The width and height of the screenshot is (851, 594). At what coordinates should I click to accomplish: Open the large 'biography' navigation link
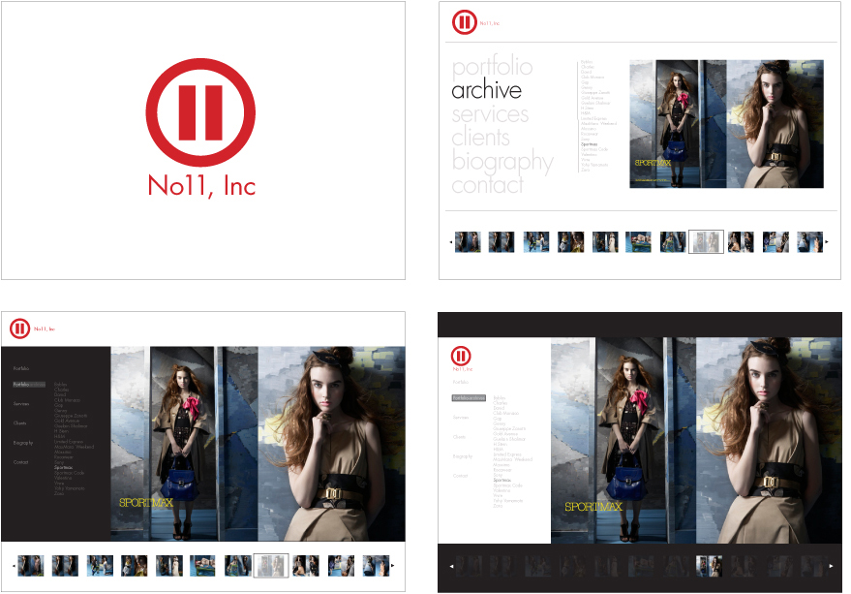point(502,162)
